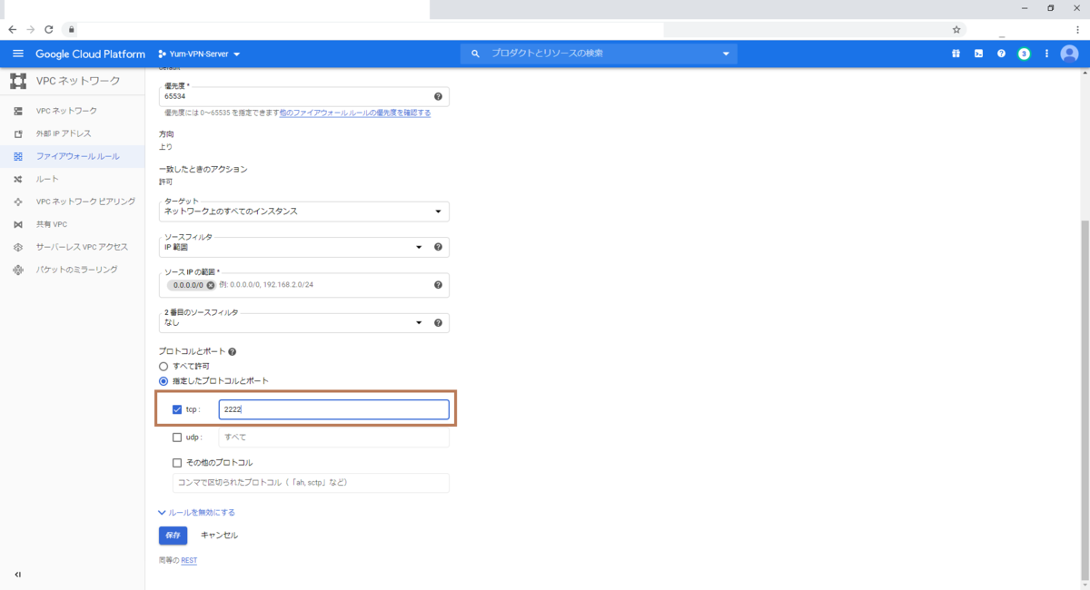Image resolution: width=1090 pixels, height=590 pixels.
Task: Click help icon in ソース IP の範囲 field
Action: click(x=438, y=284)
